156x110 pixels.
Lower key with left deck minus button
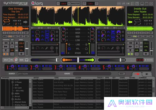12,54
